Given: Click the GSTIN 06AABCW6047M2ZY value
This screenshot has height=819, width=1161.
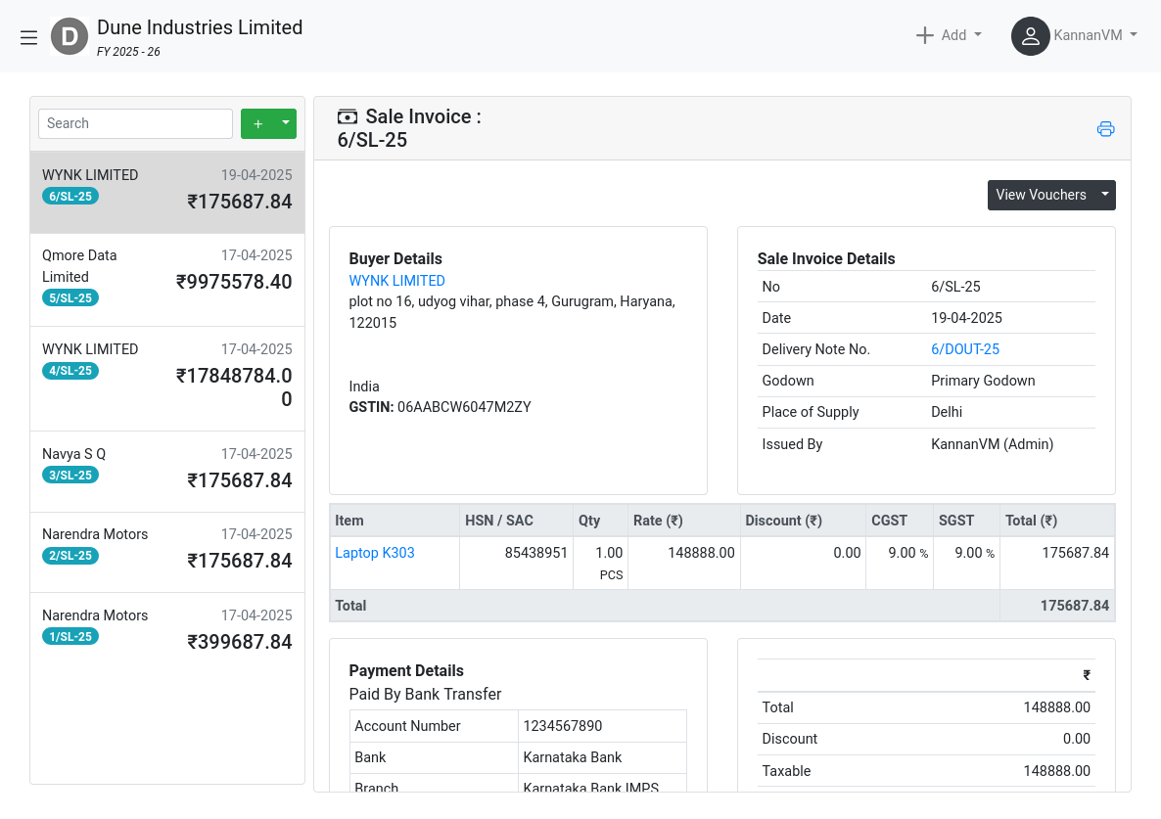Looking at the screenshot, I should [x=464, y=407].
